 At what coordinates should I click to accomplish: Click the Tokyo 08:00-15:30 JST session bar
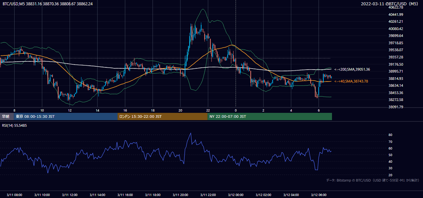point(66,116)
